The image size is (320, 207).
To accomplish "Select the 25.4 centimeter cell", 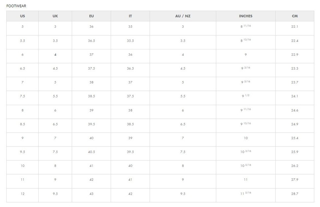I will pyautogui.click(x=295, y=138).
